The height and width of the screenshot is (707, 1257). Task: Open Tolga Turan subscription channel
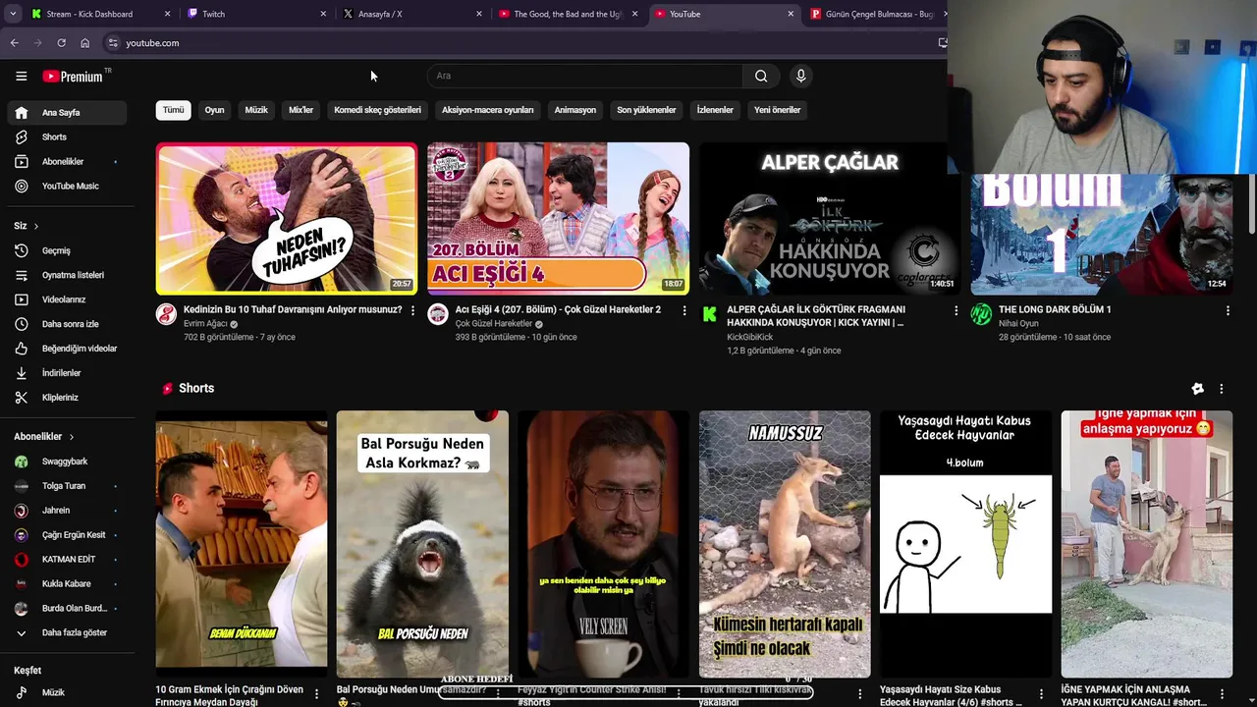(x=67, y=486)
